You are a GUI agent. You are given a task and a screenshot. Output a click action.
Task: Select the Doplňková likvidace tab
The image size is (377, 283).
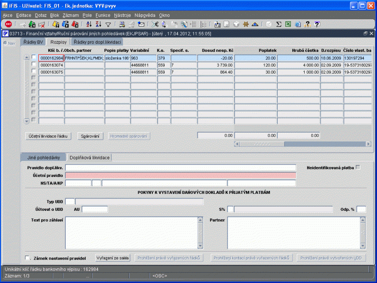tap(89, 158)
